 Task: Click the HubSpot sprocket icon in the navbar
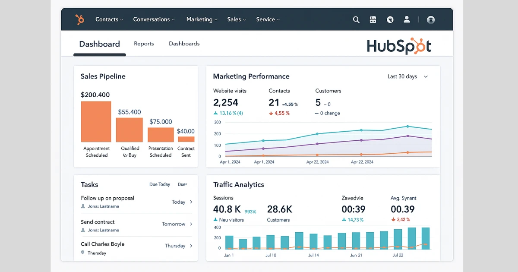80,19
